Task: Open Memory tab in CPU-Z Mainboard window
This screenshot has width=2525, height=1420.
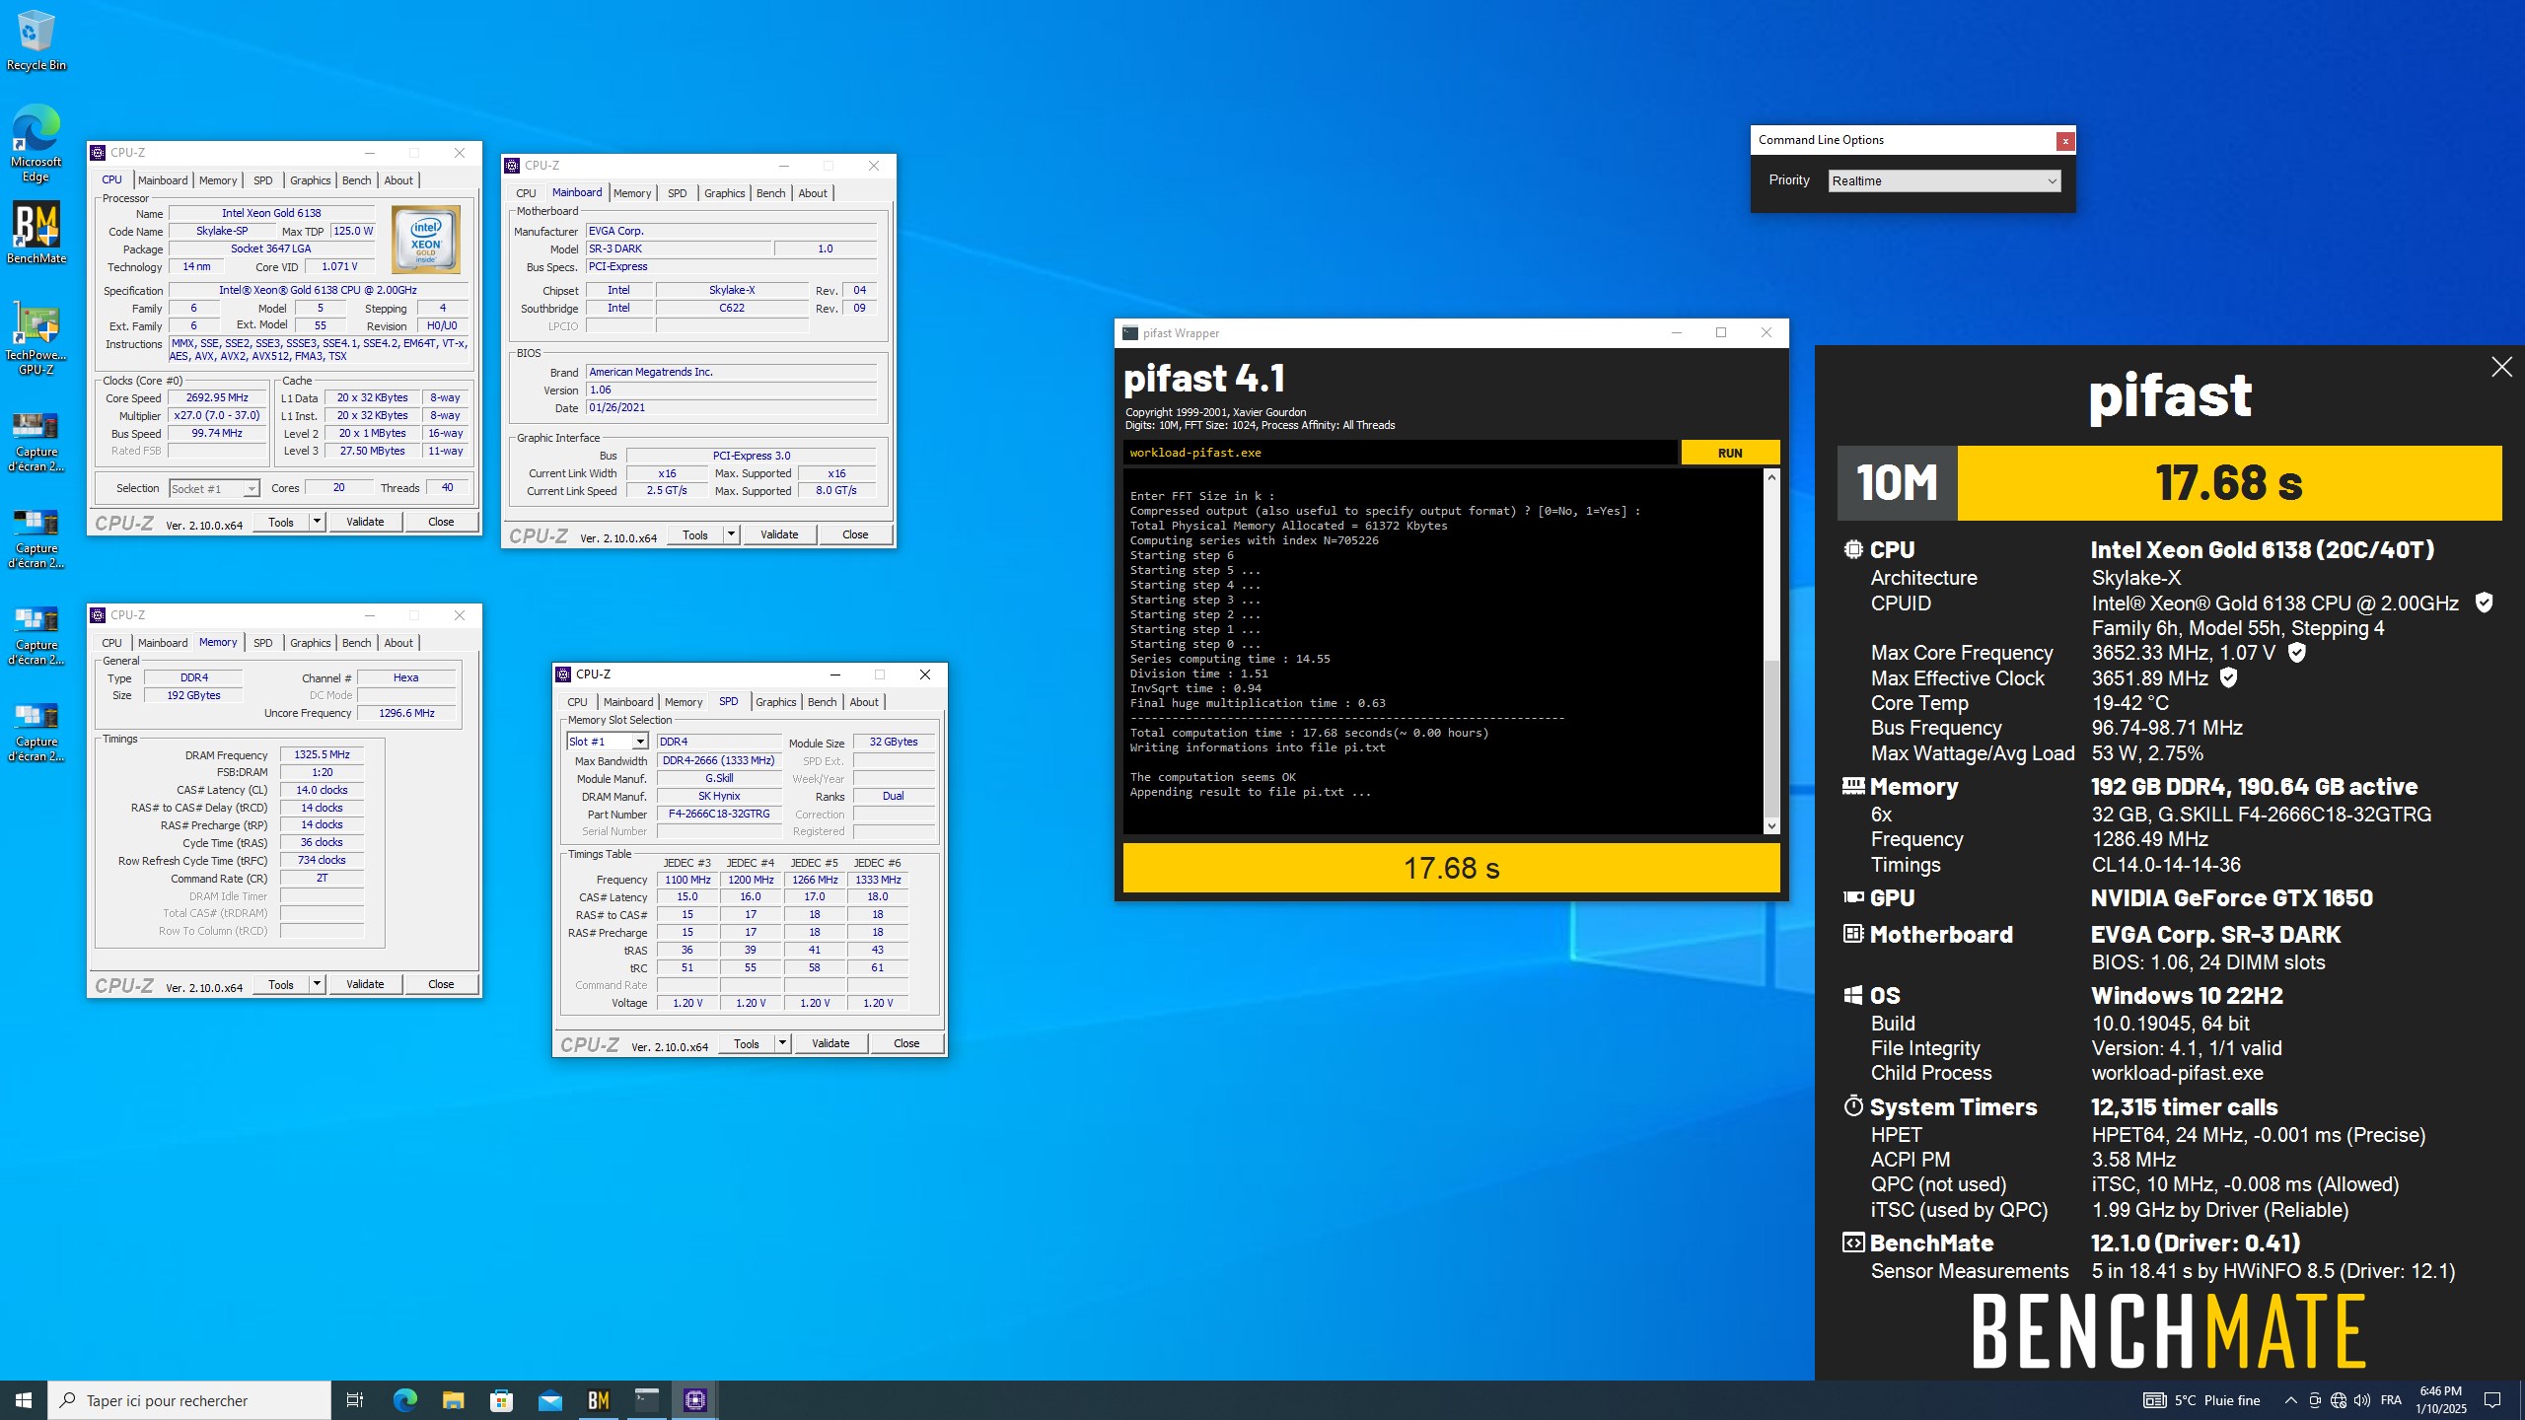Action: (x=632, y=193)
